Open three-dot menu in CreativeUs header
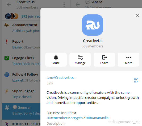This screenshot has height=126, width=142. coord(64,5)
